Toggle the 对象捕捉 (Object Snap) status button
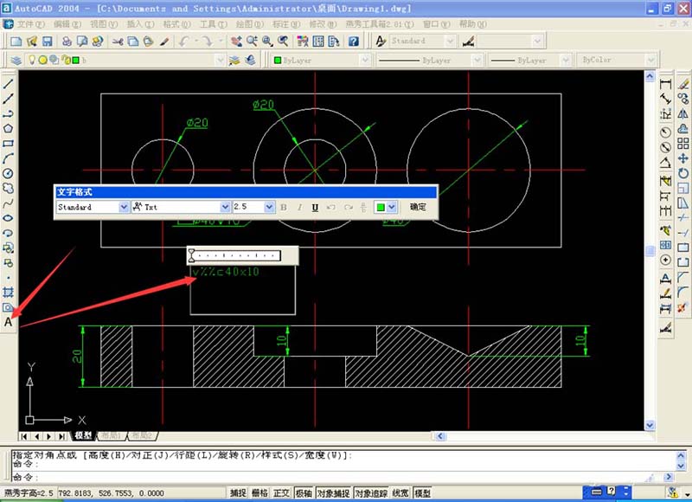 [334, 492]
